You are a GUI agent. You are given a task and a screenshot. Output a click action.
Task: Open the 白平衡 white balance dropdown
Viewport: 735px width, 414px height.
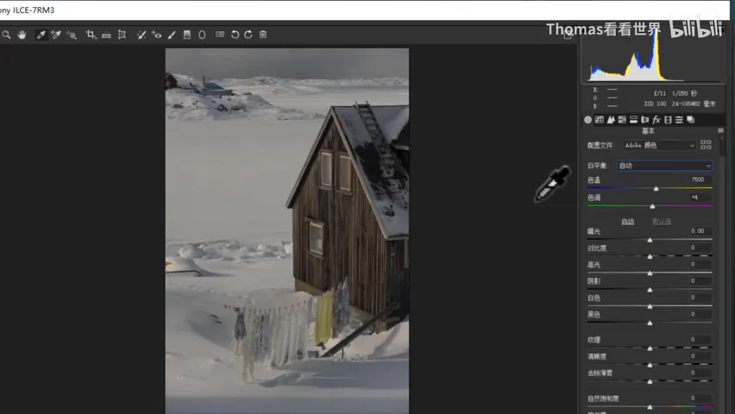click(664, 166)
